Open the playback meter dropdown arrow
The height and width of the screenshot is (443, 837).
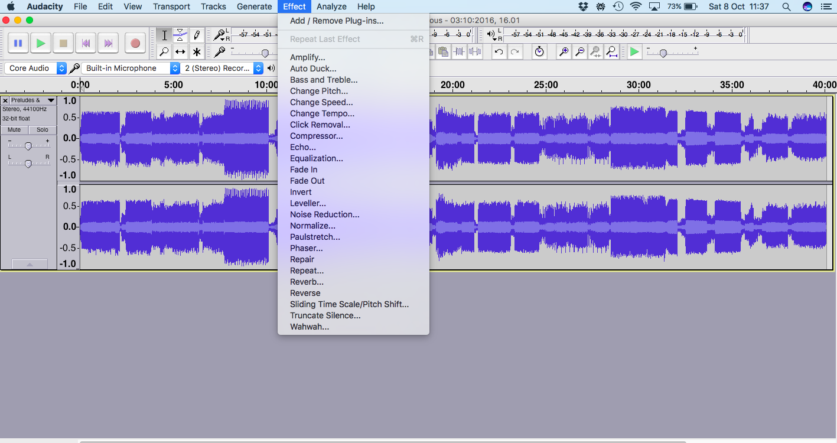pyautogui.click(x=495, y=40)
